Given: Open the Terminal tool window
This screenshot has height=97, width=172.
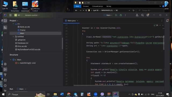Looking at the screenshot, I should point(5,80).
